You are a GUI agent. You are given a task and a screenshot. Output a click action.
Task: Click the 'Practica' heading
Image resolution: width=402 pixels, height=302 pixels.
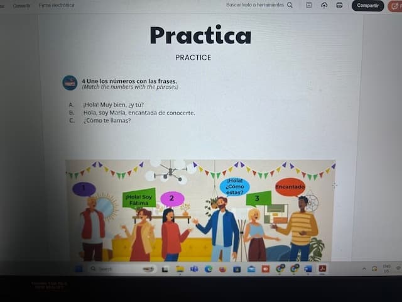[x=200, y=35]
